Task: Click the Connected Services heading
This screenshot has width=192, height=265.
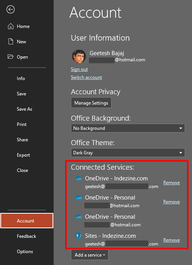Action: tap(102, 167)
